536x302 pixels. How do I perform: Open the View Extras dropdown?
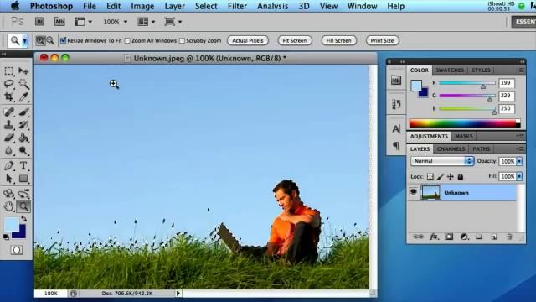(83, 22)
